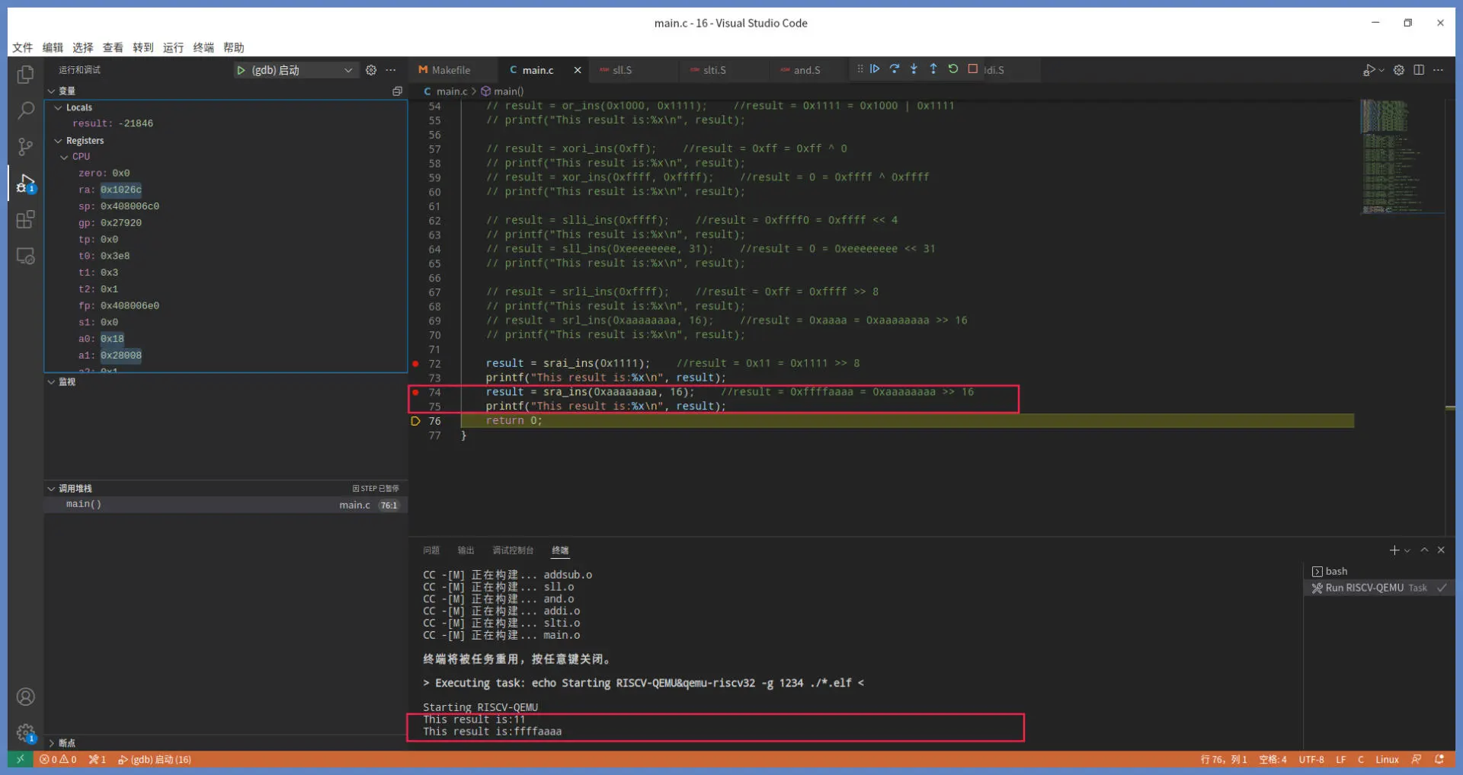The height and width of the screenshot is (775, 1463).
Task: Toggle breakpoint on line 74
Action: [x=415, y=392]
